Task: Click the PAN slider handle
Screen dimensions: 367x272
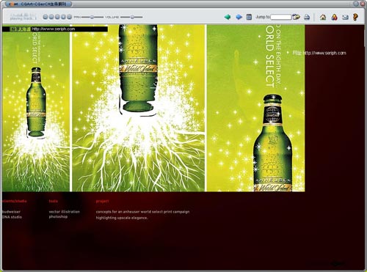Action: pyautogui.click(x=92, y=17)
